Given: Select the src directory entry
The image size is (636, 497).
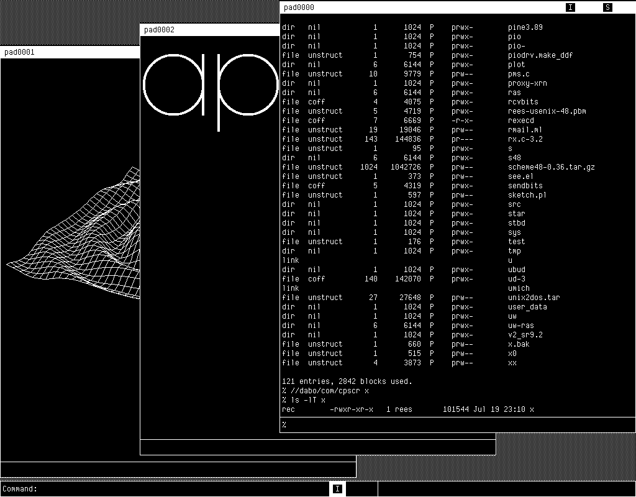Looking at the screenshot, I should click(x=514, y=204).
